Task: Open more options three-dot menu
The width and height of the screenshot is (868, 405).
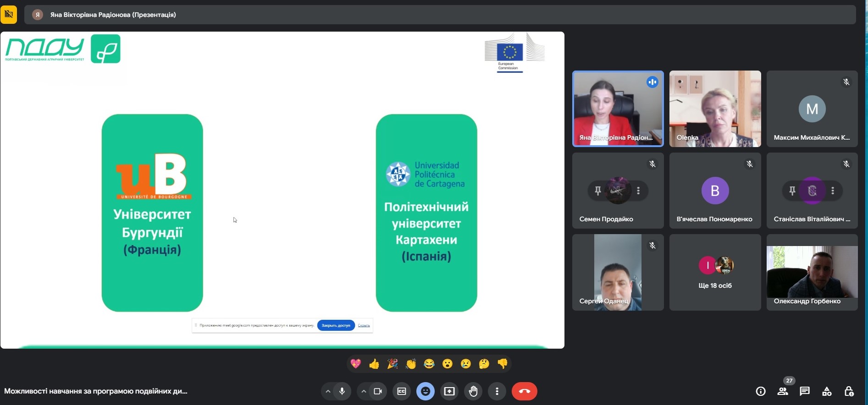Action: [497, 391]
